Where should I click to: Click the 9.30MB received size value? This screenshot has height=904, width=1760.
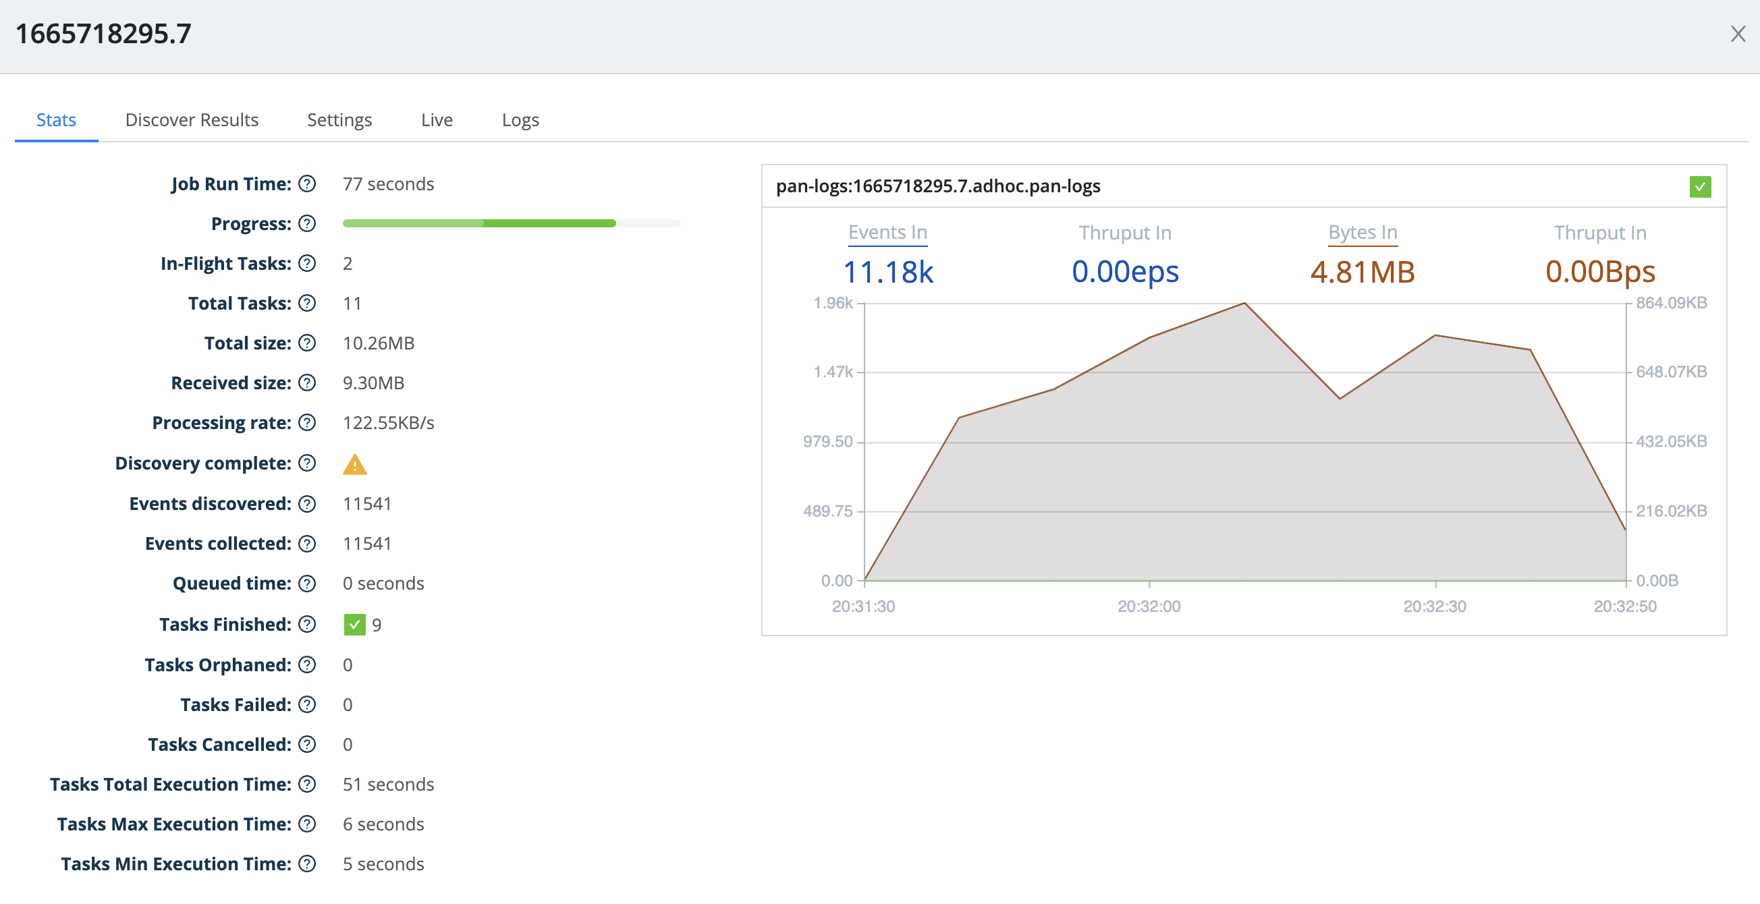coord(373,383)
